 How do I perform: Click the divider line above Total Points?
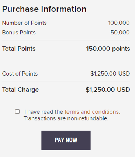[x=66, y=40]
